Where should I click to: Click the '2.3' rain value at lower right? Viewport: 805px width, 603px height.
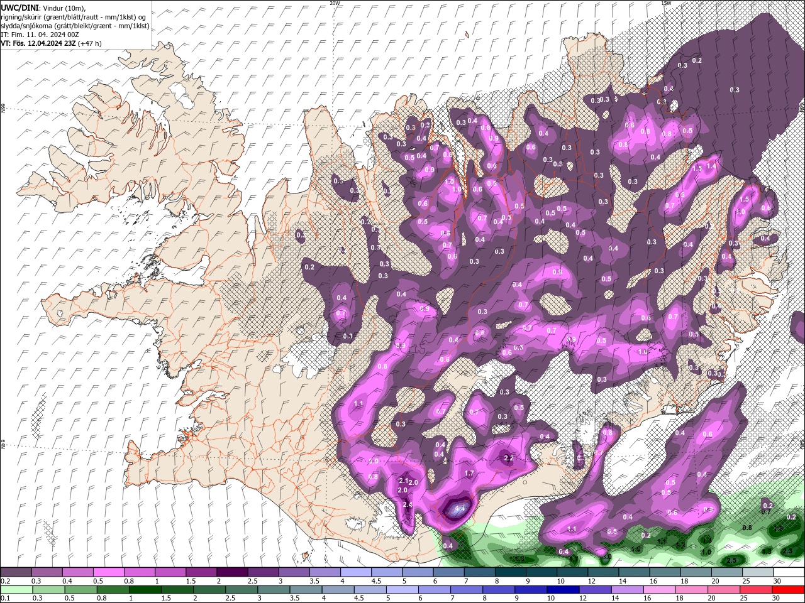coord(789,551)
